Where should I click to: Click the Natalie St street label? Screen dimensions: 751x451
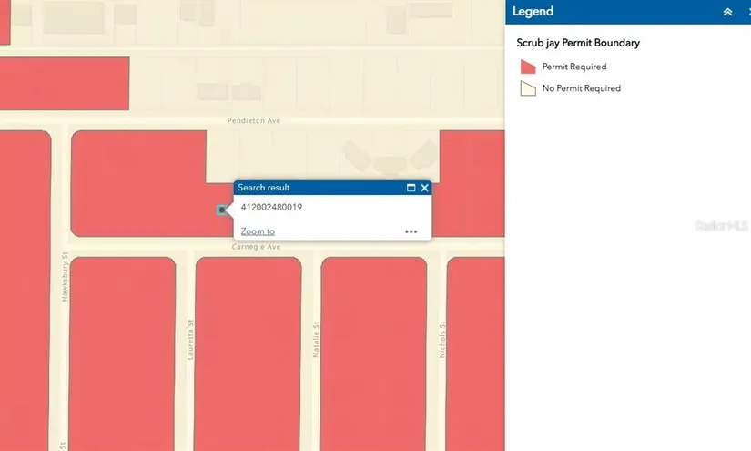pyautogui.click(x=316, y=339)
